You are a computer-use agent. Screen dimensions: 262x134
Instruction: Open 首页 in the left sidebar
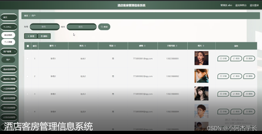[9, 17]
